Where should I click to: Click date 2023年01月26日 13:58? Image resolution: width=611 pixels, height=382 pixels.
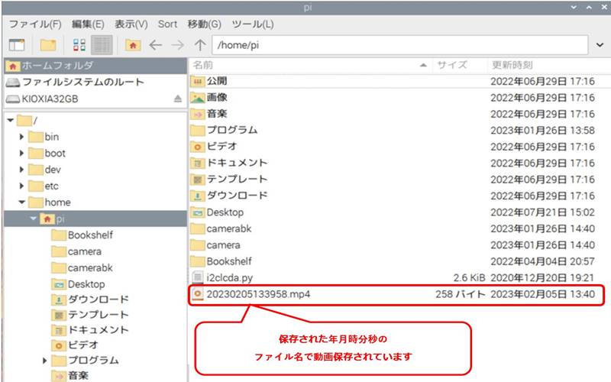pyautogui.click(x=542, y=130)
